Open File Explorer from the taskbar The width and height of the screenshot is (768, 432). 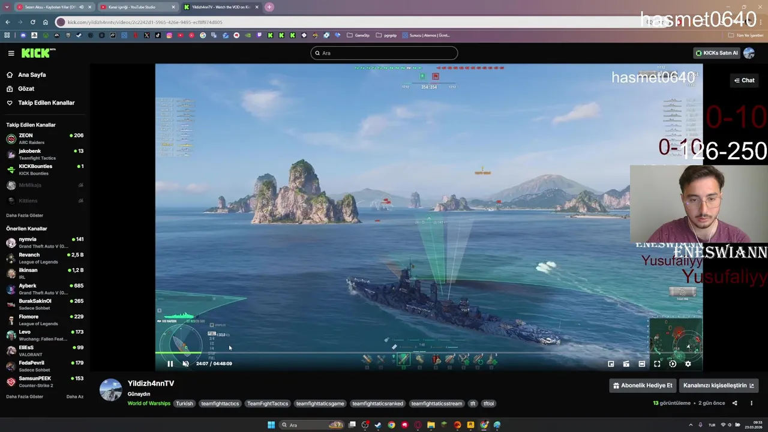(x=431, y=425)
